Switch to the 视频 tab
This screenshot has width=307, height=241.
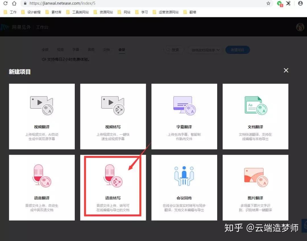[x=60, y=50]
